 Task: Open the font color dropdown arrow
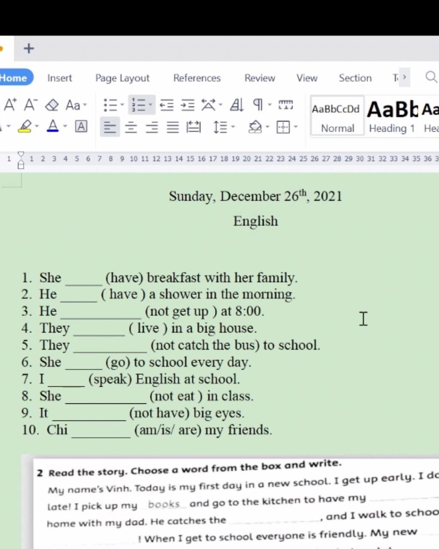pyautogui.click(x=65, y=127)
